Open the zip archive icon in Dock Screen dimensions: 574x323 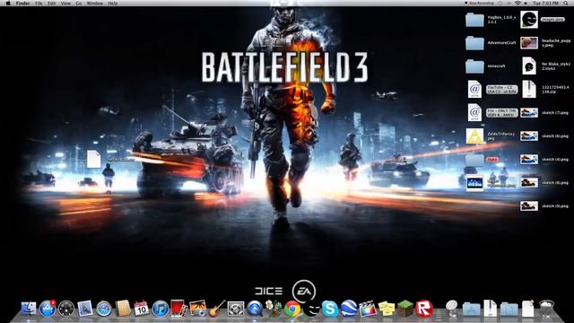[490, 309]
